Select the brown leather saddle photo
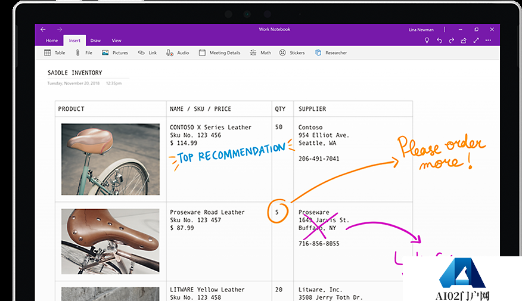This screenshot has height=301, width=522. tap(110, 241)
